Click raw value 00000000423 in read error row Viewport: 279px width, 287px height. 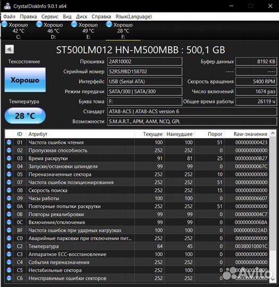[251, 142]
